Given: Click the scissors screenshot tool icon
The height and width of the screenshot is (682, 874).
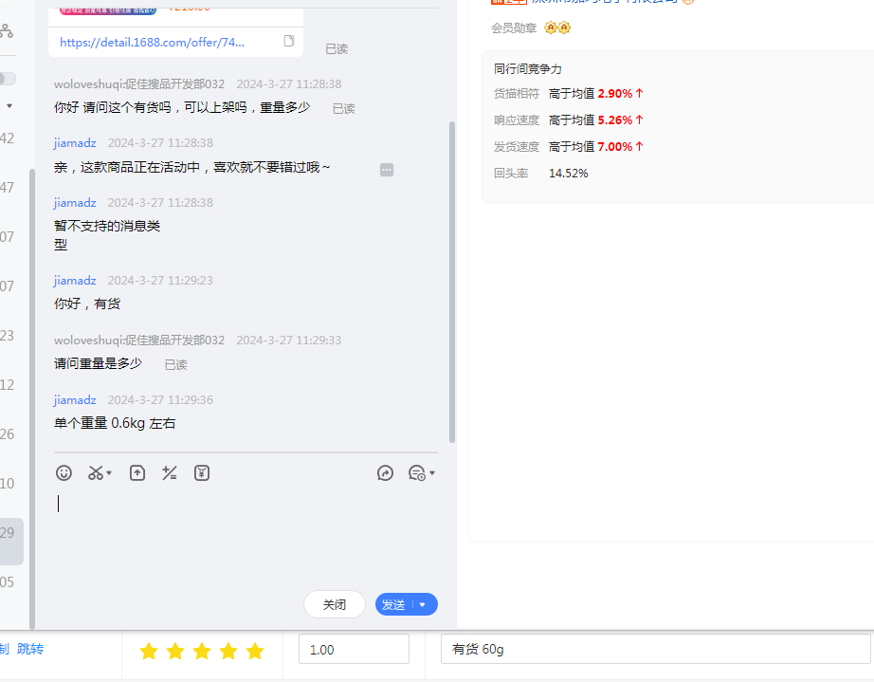Looking at the screenshot, I should click(95, 472).
